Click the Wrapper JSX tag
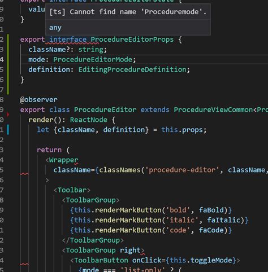Screen dimensions: 268x272 63,160
